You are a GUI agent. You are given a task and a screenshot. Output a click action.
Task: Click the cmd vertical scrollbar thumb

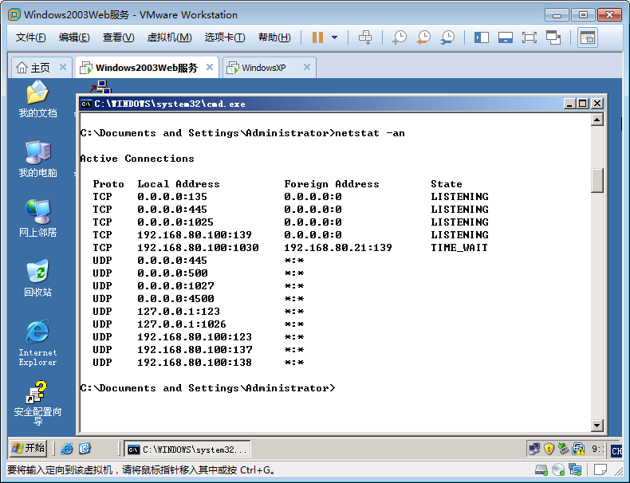[x=597, y=180]
